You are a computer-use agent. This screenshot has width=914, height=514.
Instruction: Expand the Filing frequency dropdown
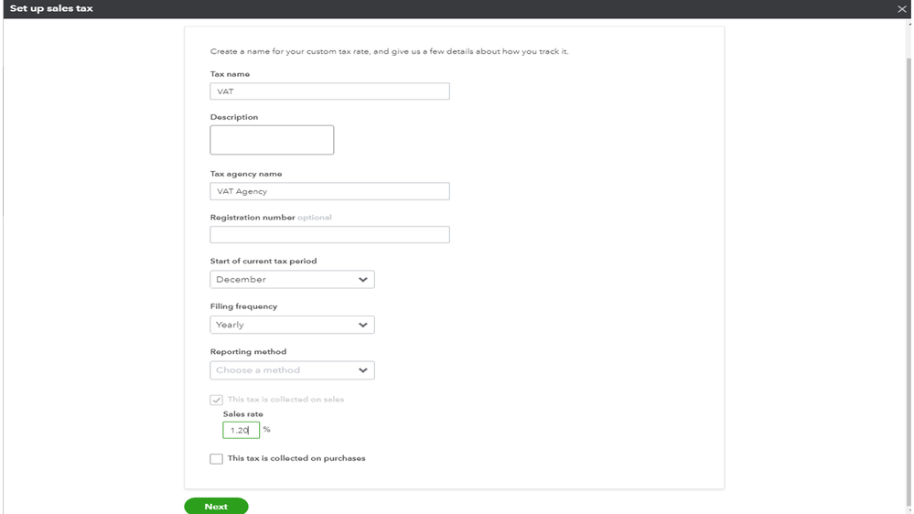pyautogui.click(x=292, y=325)
